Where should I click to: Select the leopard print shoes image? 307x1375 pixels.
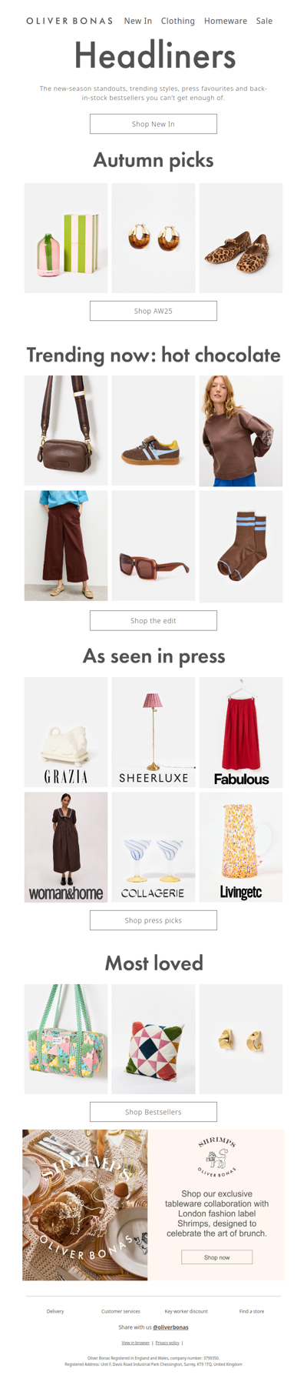coord(241,238)
